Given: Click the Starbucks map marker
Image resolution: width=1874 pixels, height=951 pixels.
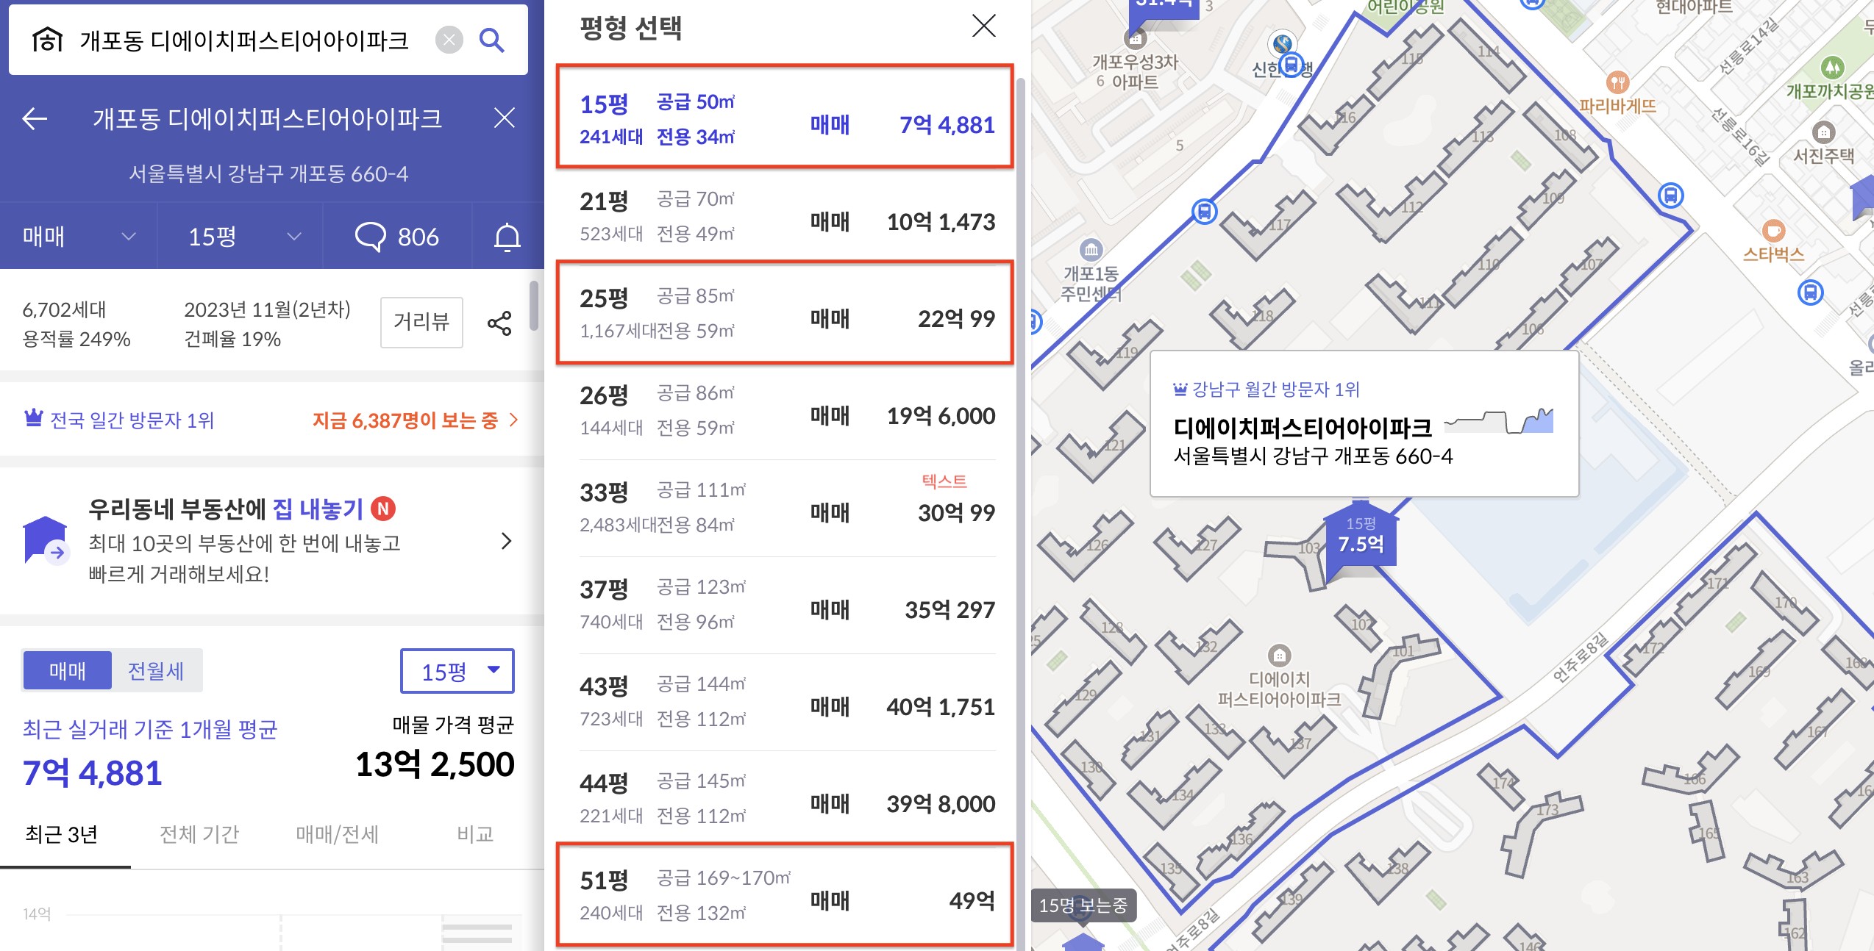Looking at the screenshot, I should coord(1773,232).
